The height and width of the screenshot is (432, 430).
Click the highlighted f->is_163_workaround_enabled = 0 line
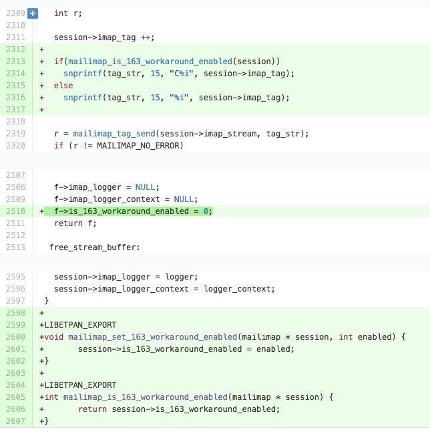[128, 211]
